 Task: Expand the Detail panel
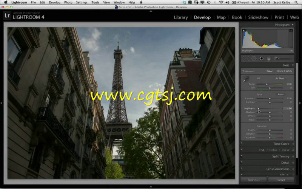(293, 163)
